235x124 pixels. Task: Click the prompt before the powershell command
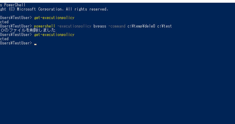pyautogui.click(x=16, y=26)
